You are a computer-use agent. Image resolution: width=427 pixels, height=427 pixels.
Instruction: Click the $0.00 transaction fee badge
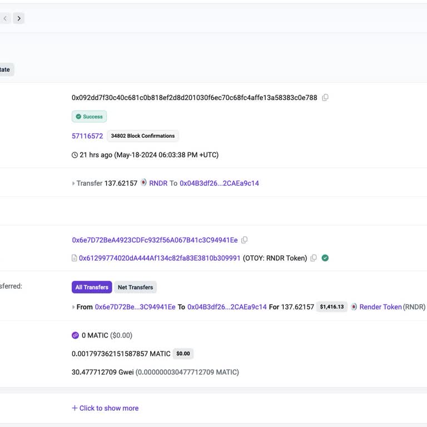coord(183,354)
